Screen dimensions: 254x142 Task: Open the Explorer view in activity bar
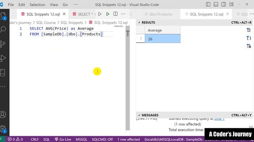3,16
